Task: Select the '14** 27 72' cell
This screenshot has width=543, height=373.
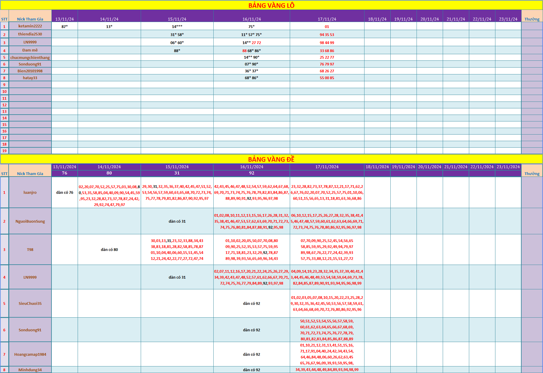Action: point(251,42)
